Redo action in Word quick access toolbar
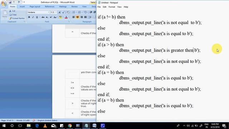229x129 pixels. (x=19, y=2)
